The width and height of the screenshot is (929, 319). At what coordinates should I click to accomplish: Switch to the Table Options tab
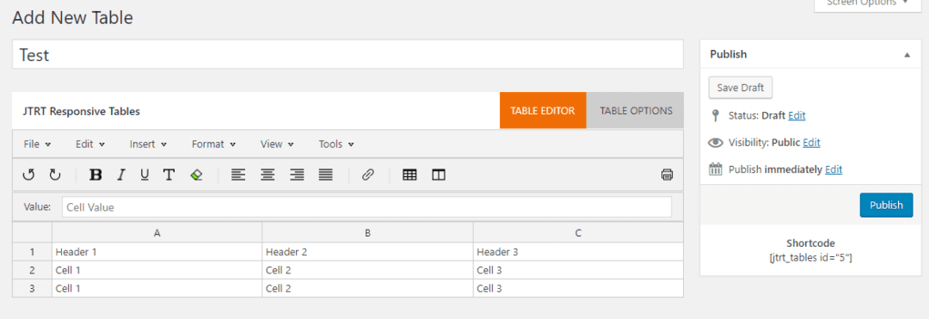[x=636, y=111]
